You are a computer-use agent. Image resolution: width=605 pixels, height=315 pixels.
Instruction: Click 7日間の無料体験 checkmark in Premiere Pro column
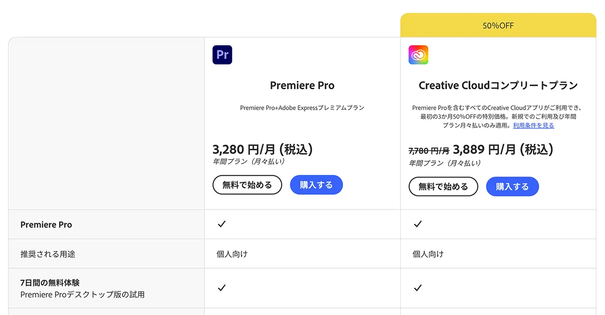(x=221, y=288)
